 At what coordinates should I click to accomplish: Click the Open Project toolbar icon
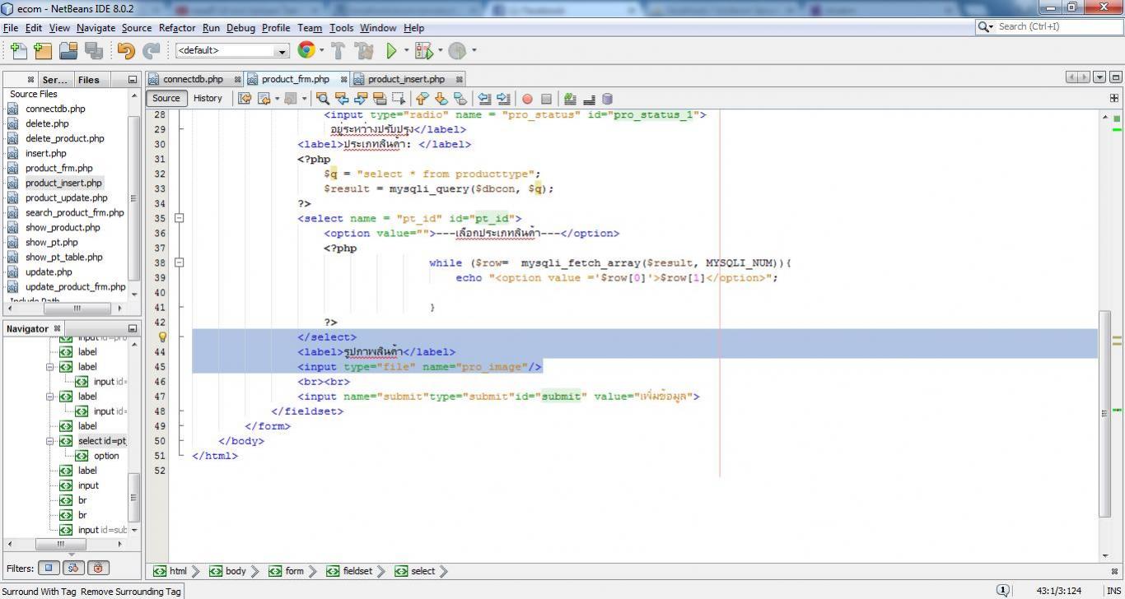68,51
